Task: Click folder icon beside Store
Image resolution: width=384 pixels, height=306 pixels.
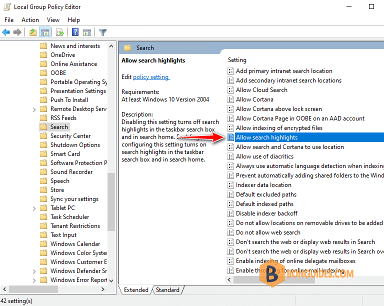Action: [x=43, y=190]
